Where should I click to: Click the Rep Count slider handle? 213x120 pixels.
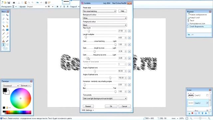pos(89,31)
